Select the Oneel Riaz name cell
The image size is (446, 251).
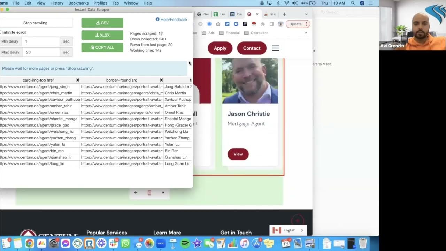tap(178, 112)
